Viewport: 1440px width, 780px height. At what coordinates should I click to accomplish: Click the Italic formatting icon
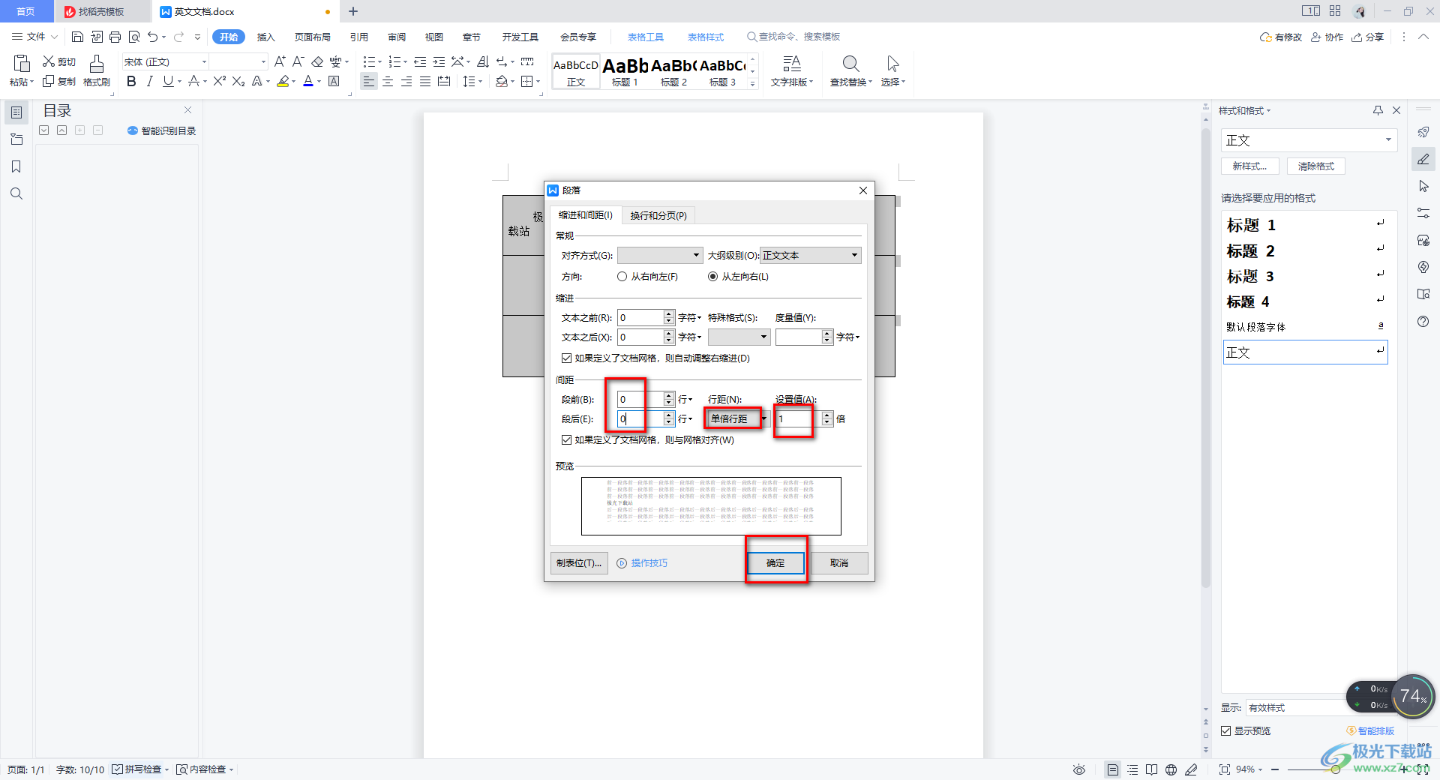point(149,82)
